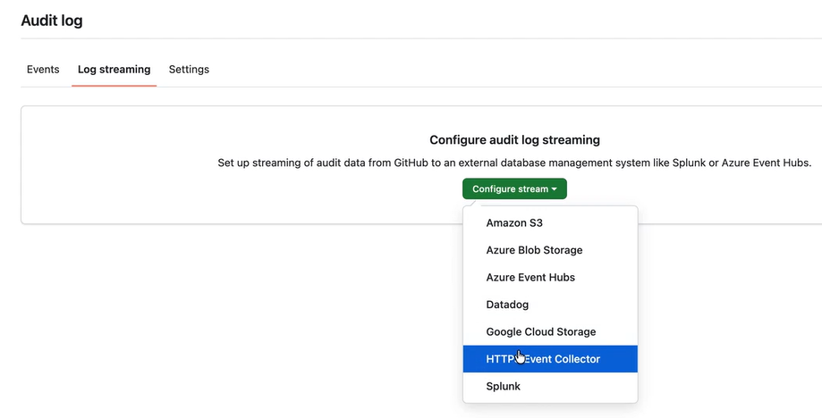The width and height of the screenshot is (822, 418).
Task: Switch to the Events tab
Action: coord(43,70)
